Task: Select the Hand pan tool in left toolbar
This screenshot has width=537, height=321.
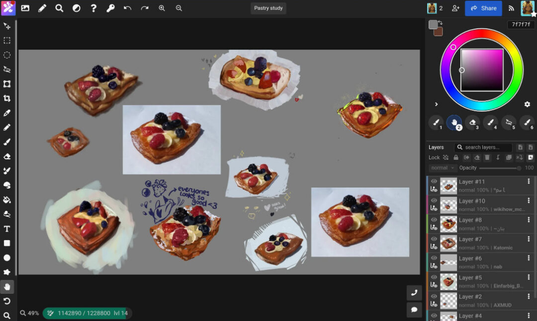Action: tap(7, 286)
